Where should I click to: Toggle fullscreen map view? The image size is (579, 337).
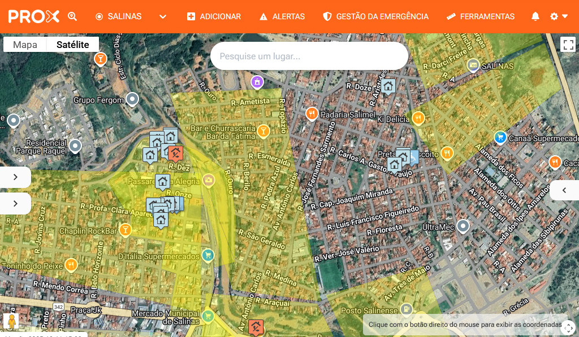(568, 45)
